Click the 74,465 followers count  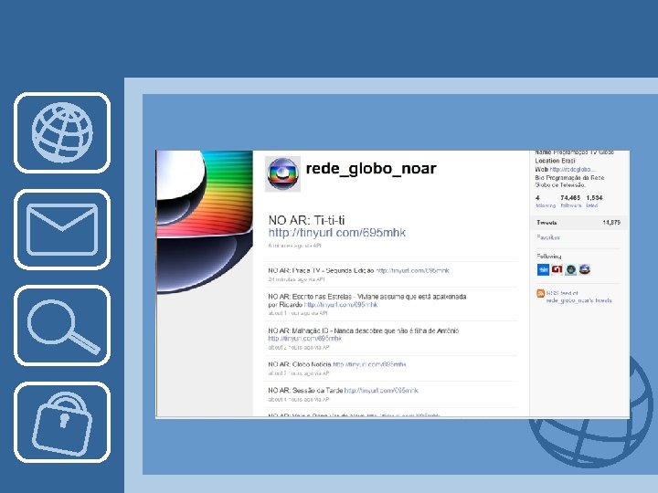click(x=570, y=201)
